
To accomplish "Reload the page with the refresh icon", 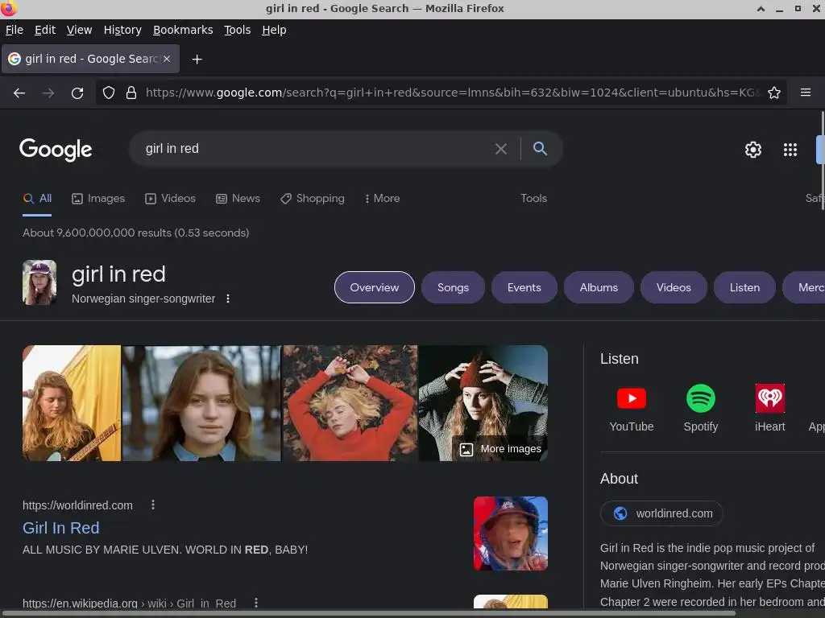I will (x=77, y=93).
